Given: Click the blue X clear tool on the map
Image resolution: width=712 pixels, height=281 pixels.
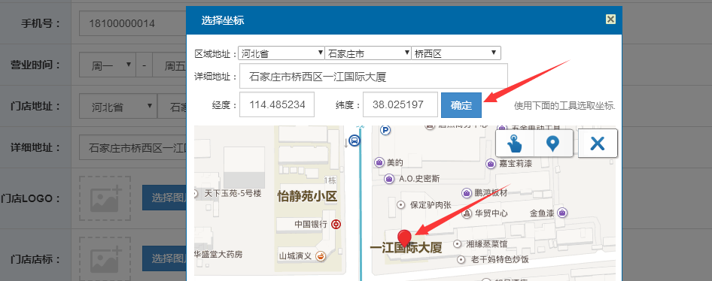Looking at the screenshot, I should click(598, 144).
